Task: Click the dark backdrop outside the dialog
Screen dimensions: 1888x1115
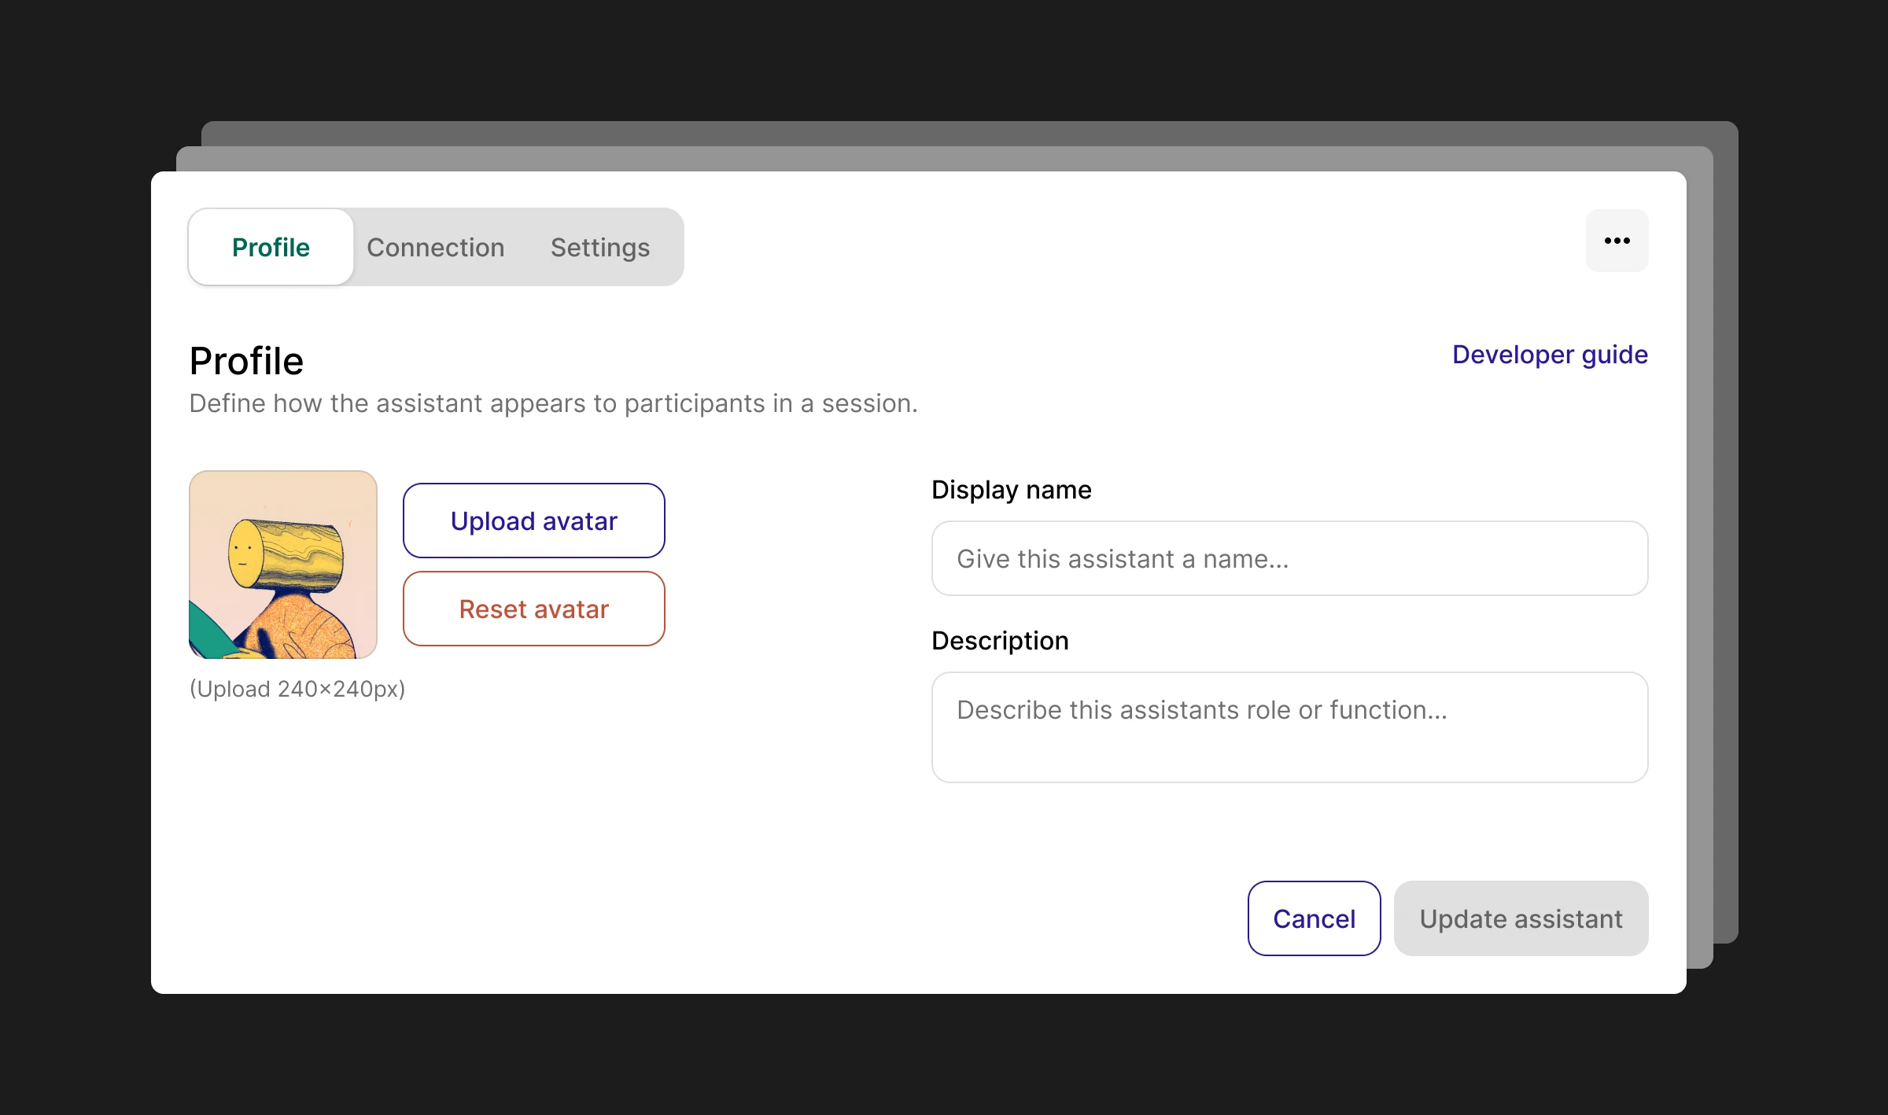Action: [79, 550]
